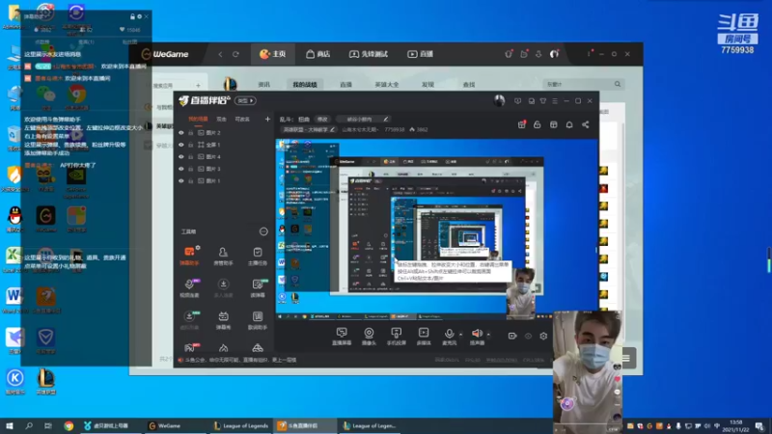Open 英雄联盟 desktop shortcut
The width and height of the screenshot is (772, 434).
(x=45, y=381)
